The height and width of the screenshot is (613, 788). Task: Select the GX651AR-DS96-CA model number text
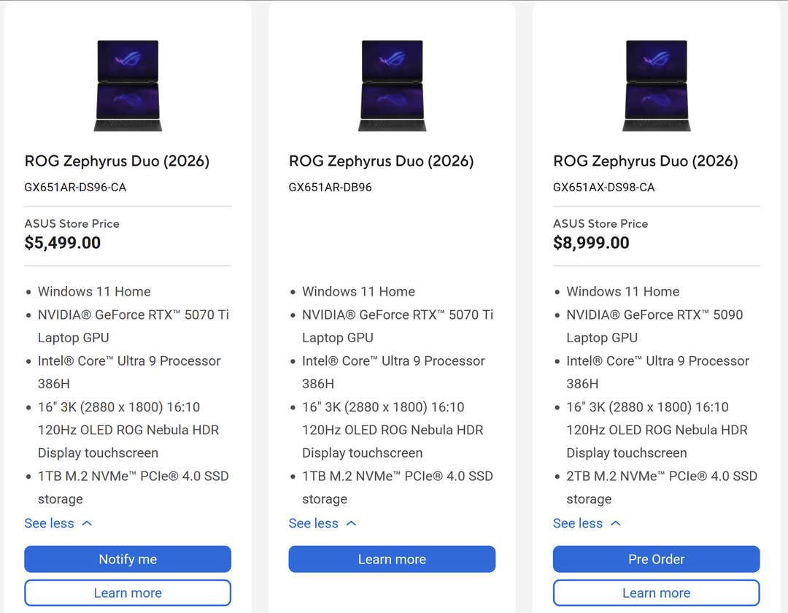click(x=75, y=188)
